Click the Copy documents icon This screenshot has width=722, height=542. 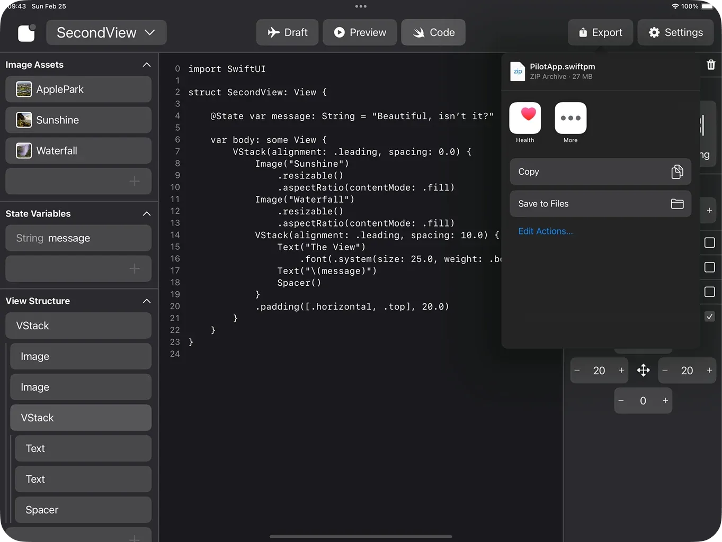coord(677,171)
